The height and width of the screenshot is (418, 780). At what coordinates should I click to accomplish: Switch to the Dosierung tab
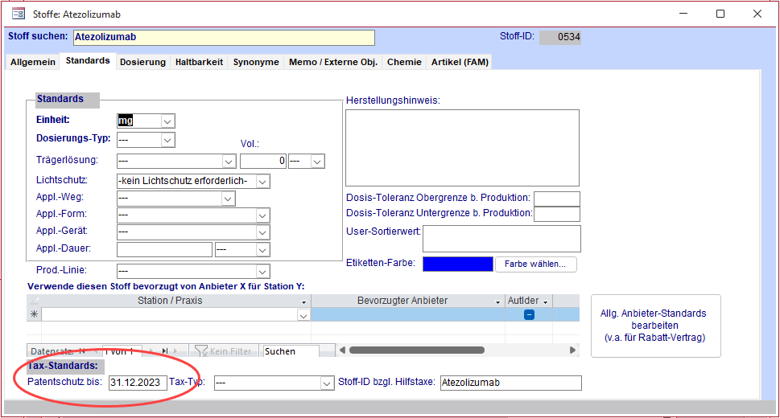coord(142,62)
